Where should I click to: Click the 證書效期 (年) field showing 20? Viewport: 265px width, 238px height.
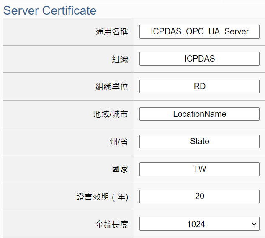[x=199, y=197]
